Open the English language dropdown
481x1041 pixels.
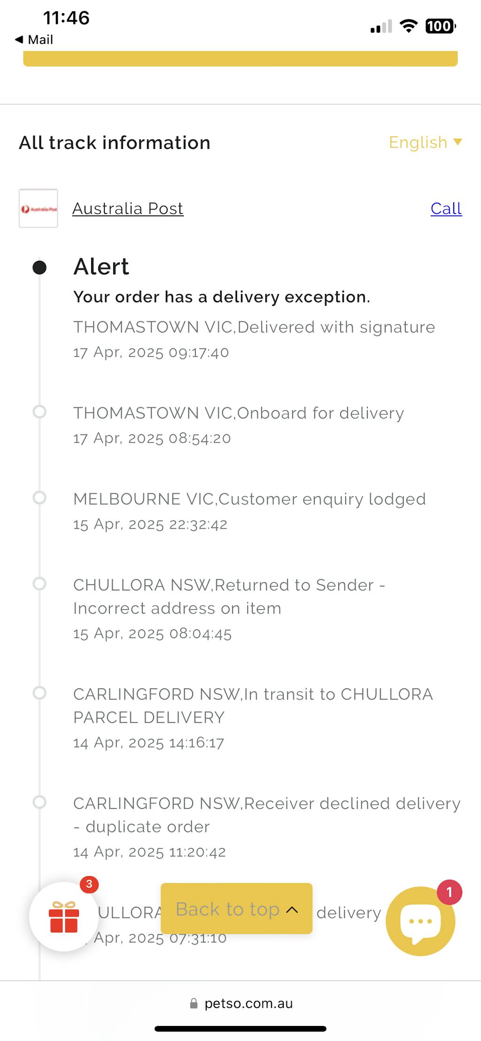425,142
